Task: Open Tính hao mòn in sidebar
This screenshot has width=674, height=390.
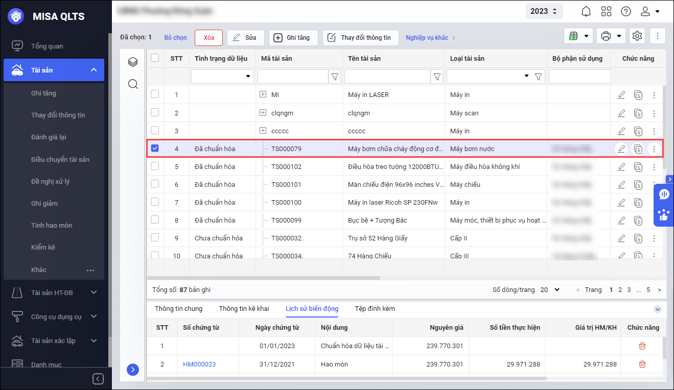Action: [52, 225]
